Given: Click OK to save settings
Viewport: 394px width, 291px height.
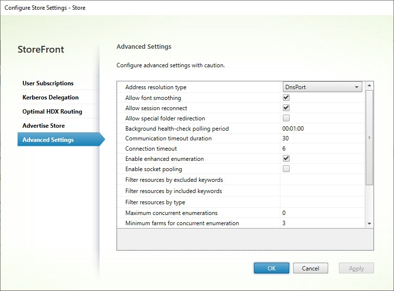Looking at the screenshot, I should click(x=271, y=268).
